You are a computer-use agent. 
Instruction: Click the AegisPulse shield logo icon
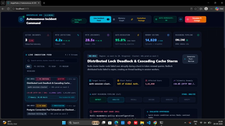point(21,19)
